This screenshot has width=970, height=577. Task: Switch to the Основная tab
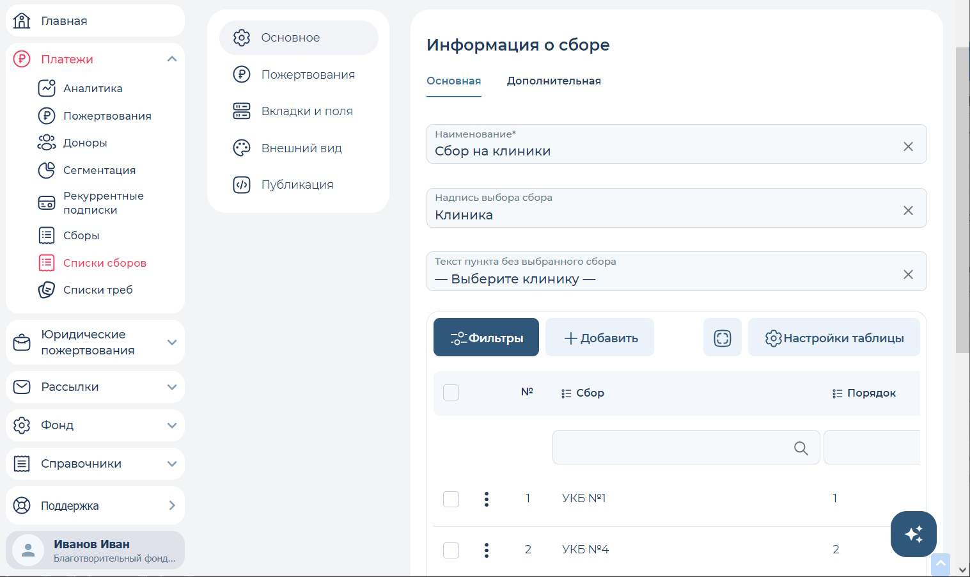click(x=454, y=81)
